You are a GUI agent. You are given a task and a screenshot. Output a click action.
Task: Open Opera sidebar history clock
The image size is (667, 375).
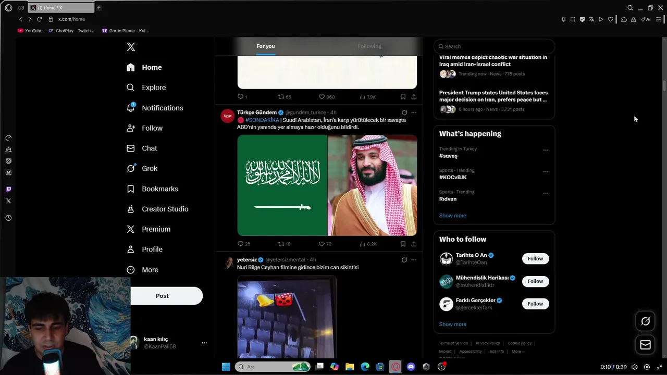8,218
